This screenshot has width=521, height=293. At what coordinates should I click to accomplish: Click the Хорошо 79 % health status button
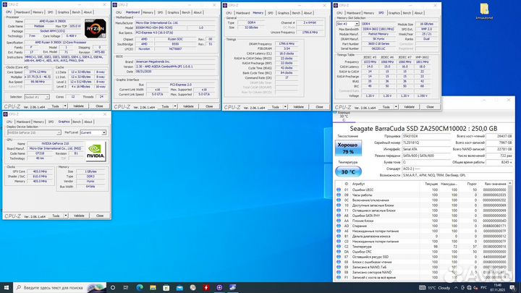pyautogui.click(x=348, y=148)
